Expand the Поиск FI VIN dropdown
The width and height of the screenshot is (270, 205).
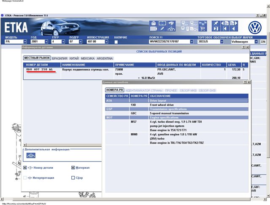192,42
